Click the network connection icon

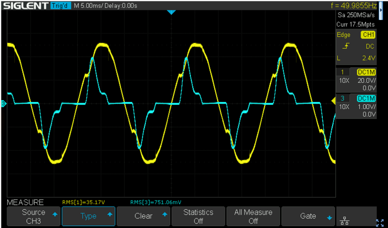[x=345, y=219]
